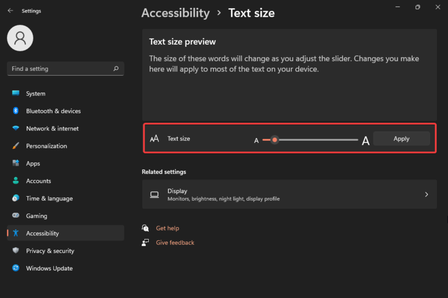448x298 pixels.
Task: Select Personalization in sidebar
Action: [x=66, y=145]
